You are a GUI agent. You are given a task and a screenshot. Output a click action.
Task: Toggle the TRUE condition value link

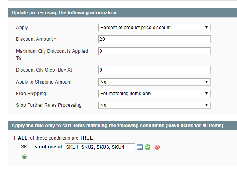pos(86,138)
